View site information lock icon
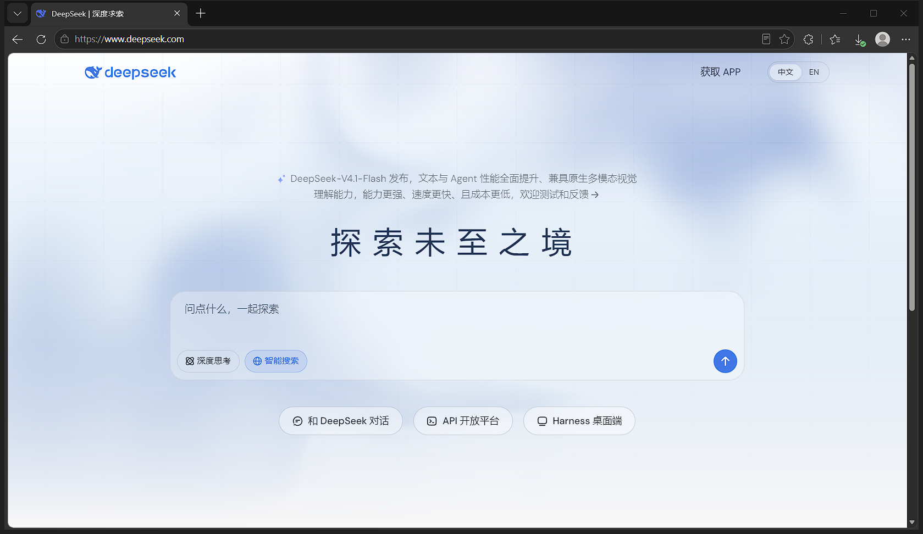Image resolution: width=923 pixels, height=534 pixels. coord(64,39)
